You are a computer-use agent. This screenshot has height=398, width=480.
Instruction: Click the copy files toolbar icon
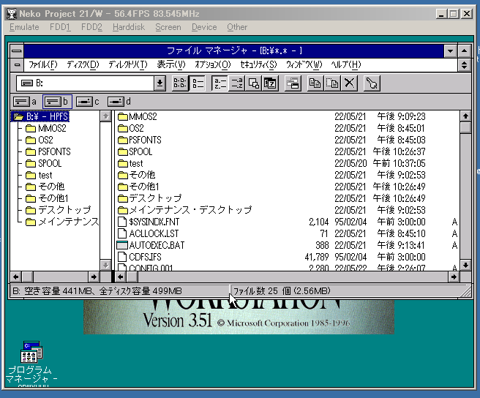click(315, 83)
